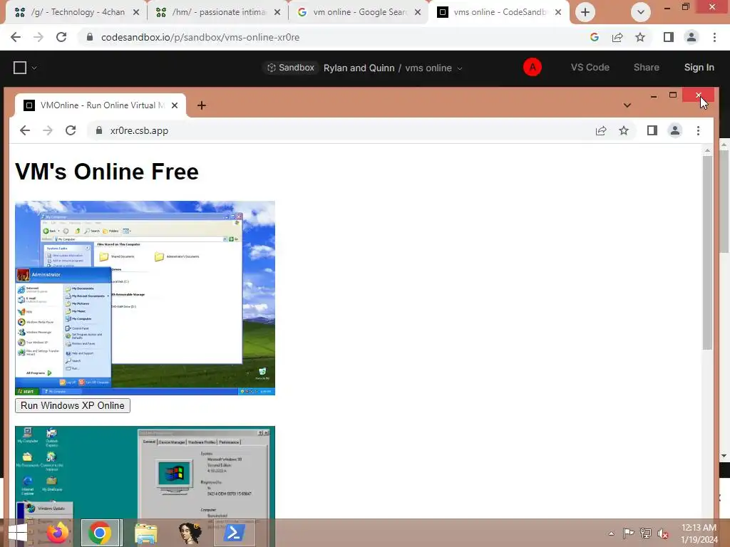Open sandbox in VS Code
730x547 pixels.
click(590, 68)
